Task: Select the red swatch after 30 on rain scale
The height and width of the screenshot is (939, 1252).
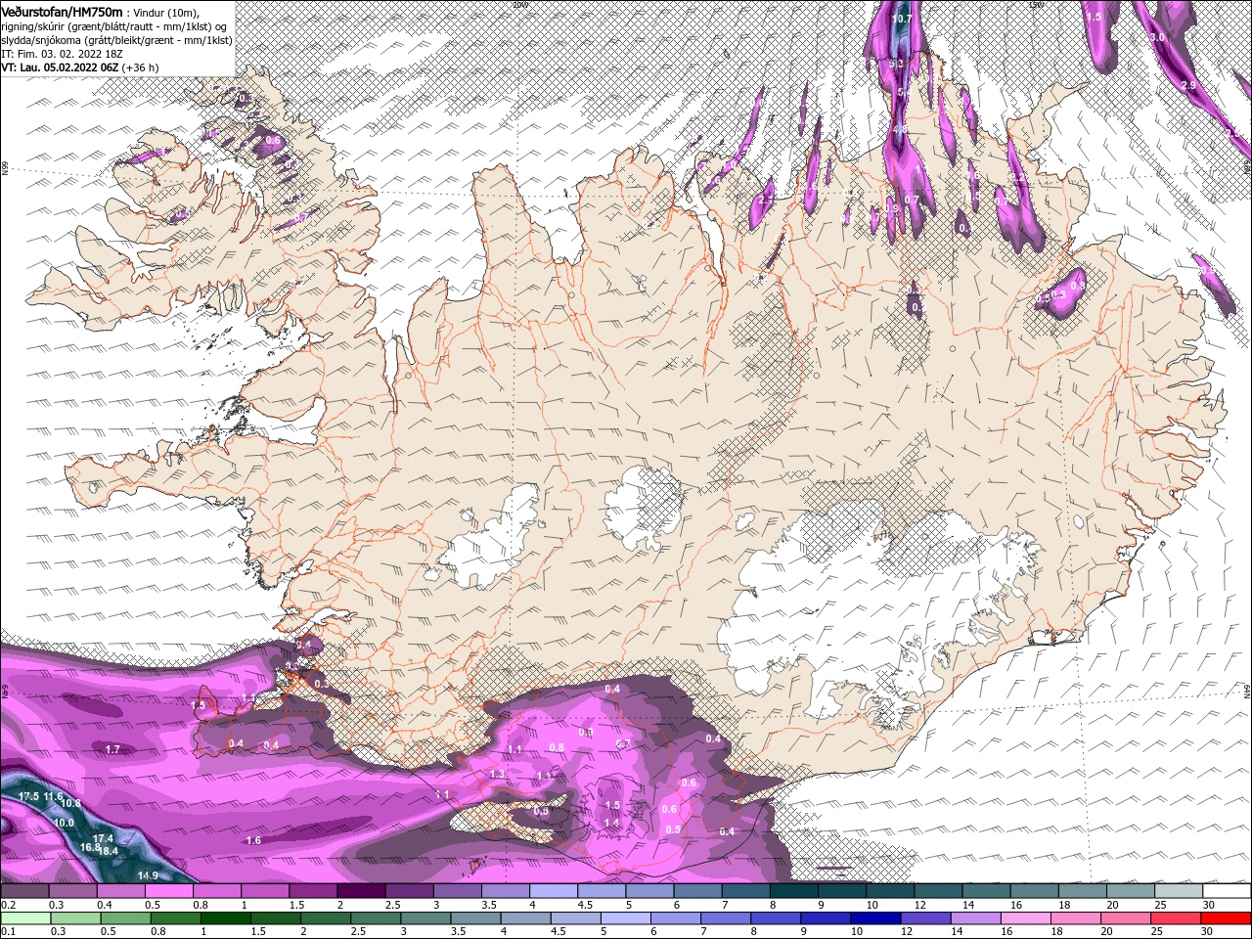Action: [x=1226, y=917]
